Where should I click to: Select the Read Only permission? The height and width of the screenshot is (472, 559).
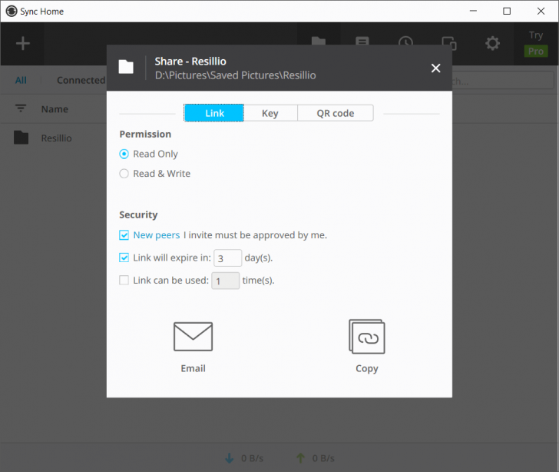tap(124, 154)
